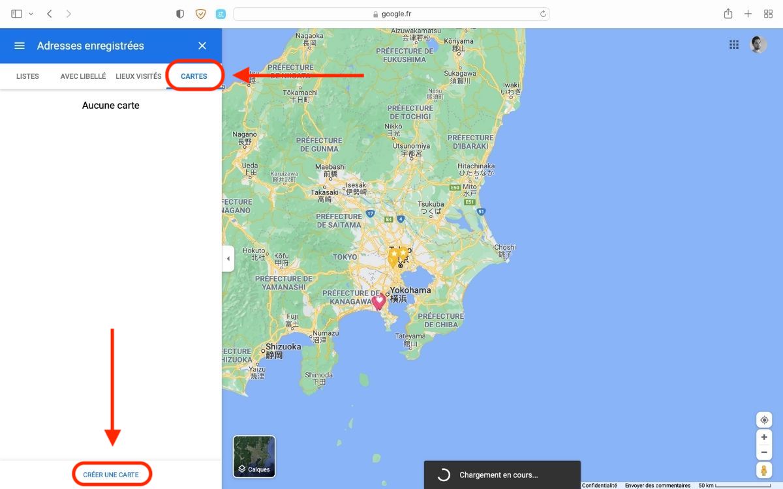Collapse the side panel with the arrow handle
The width and height of the screenshot is (783, 489).
pos(228,259)
